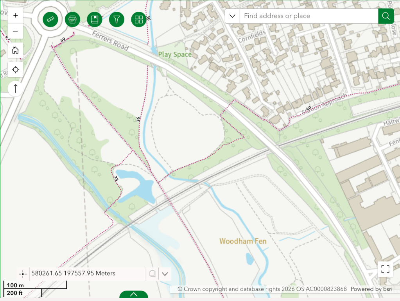This screenshot has height=301, width=400.
Task: Open the Bookmarks widget
Action: tap(95, 19)
